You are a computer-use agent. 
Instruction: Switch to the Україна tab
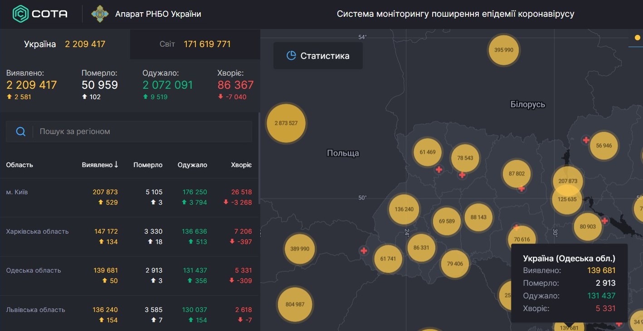pos(65,44)
